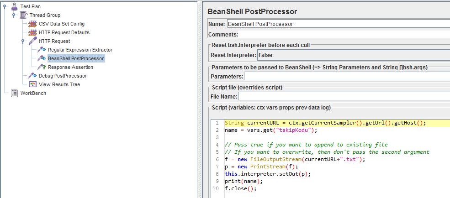450x198 pixels.
Task: Select BeanShell PostProcessor in the tree
Action: (x=76, y=58)
